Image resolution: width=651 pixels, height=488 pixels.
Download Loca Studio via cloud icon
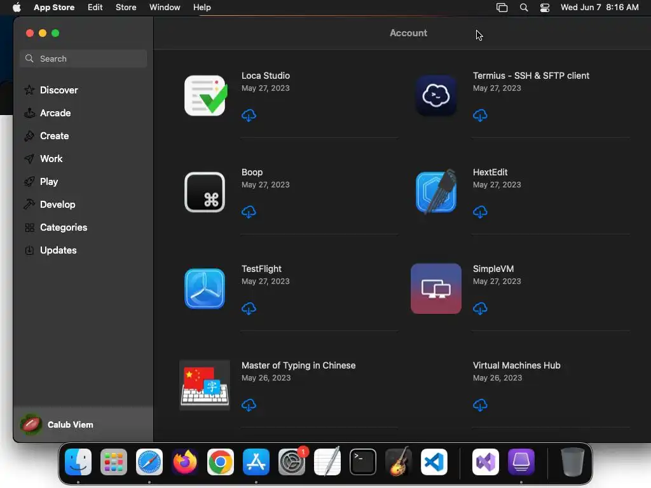coord(249,115)
